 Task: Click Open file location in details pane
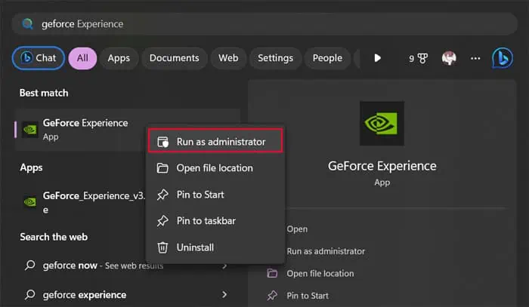320,273
